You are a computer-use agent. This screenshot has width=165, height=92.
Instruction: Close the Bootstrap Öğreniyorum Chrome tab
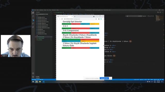tap(72, 17)
